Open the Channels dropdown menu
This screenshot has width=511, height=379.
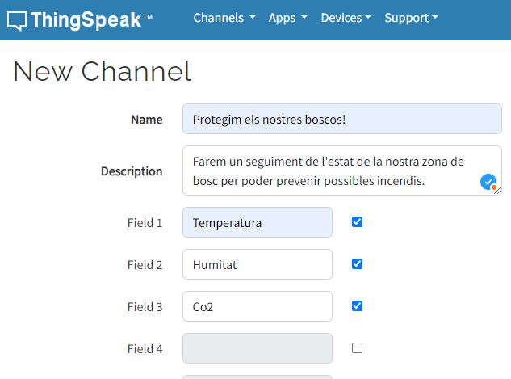tap(224, 18)
